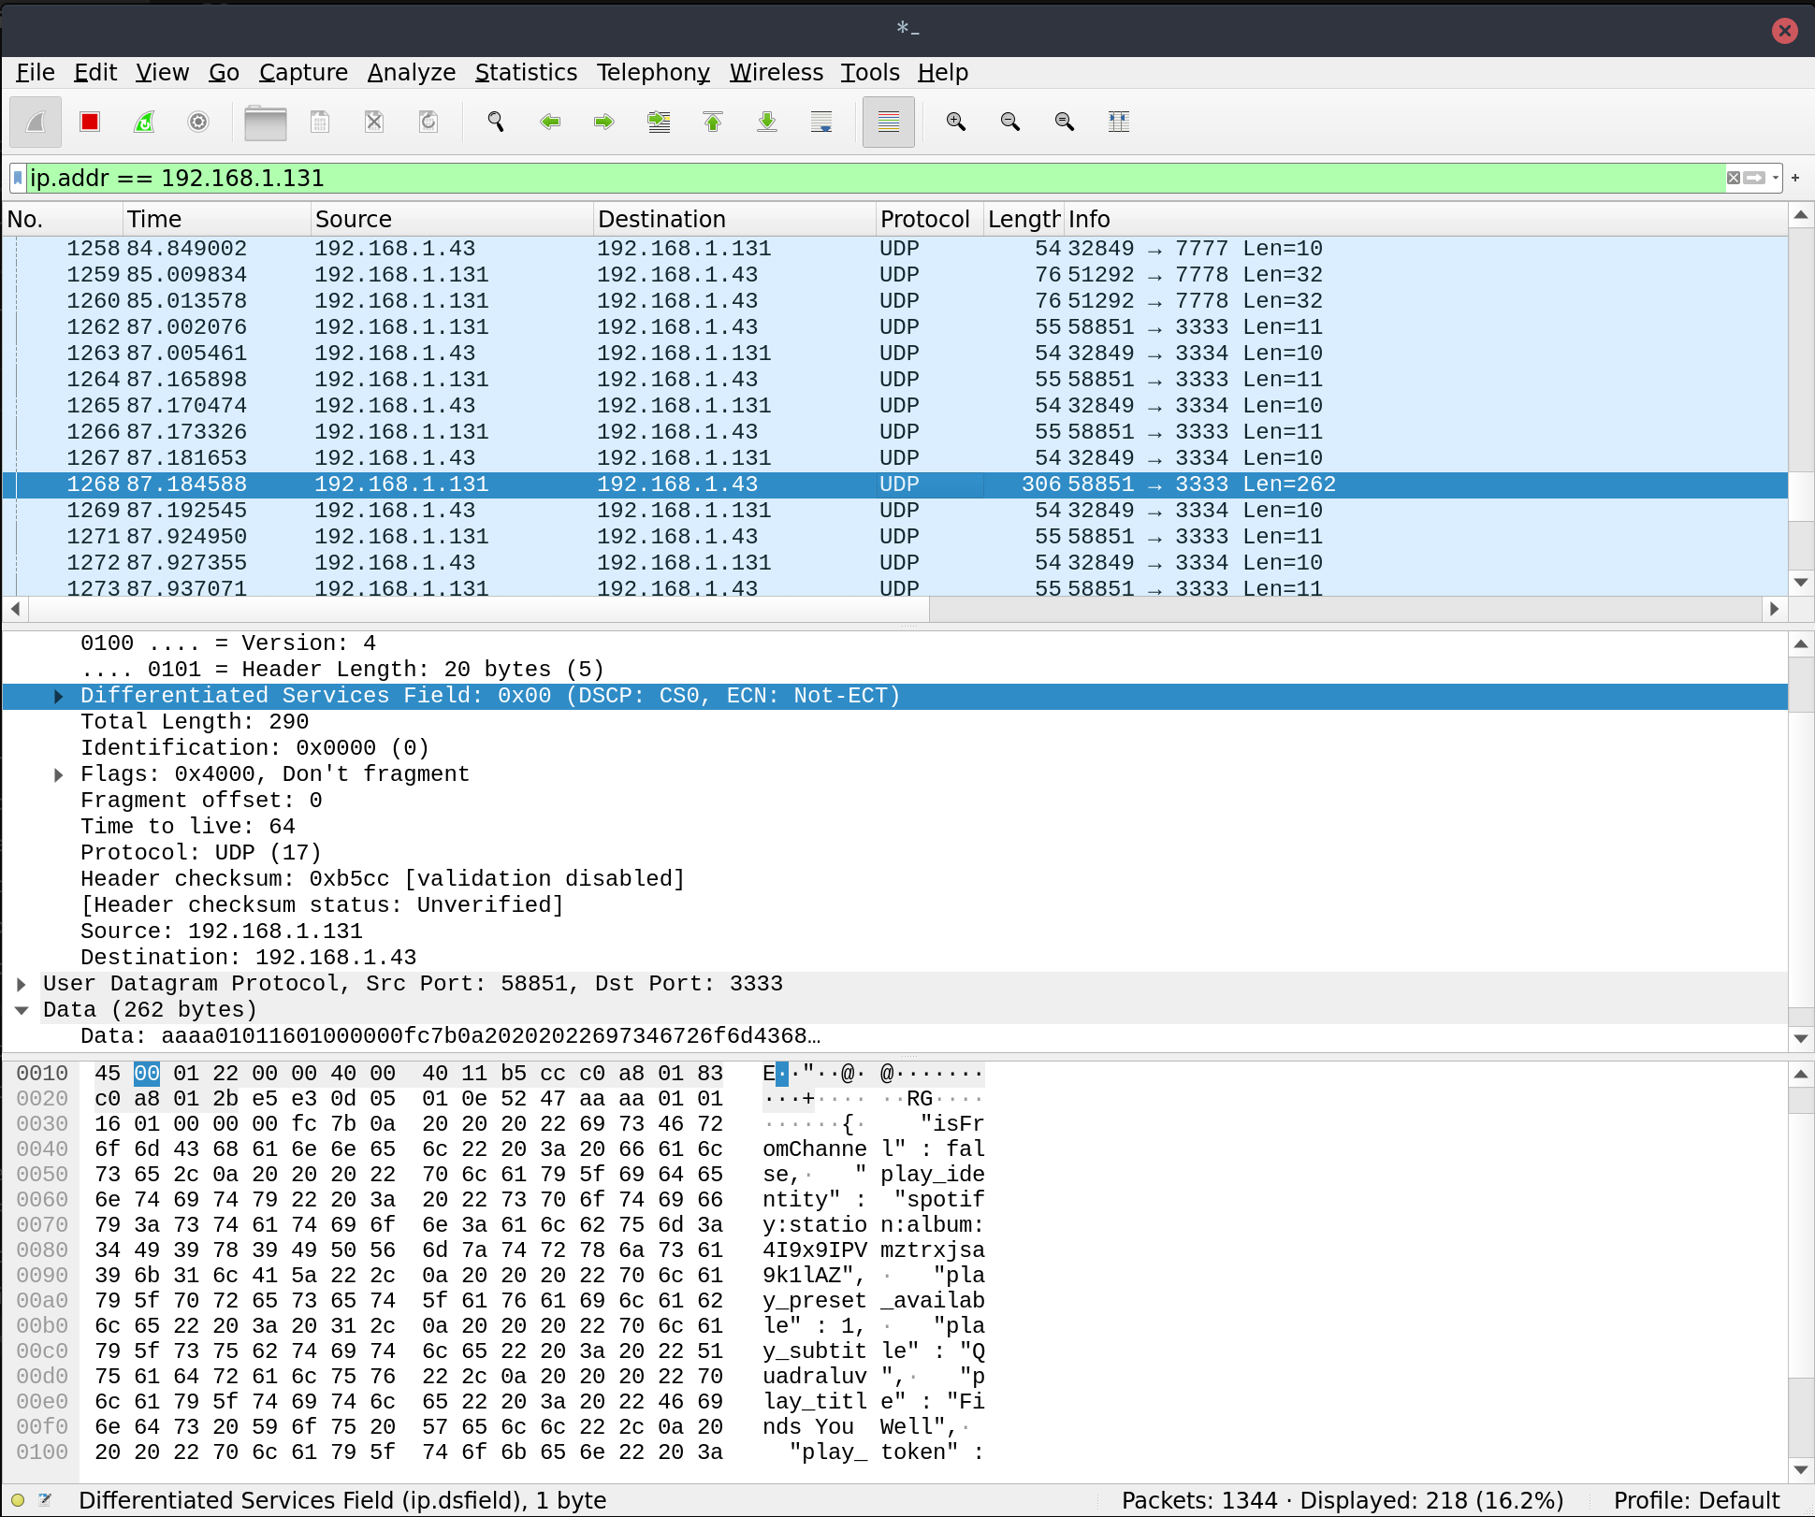This screenshot has height=1517, width=1815.
Task: Click the start capture shark fin icon
Action: tap(36, 122)
